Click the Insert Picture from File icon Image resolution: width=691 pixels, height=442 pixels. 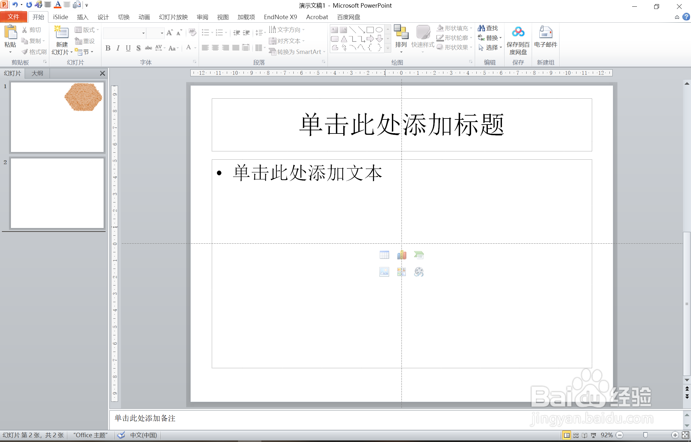(x=384, y=272)
